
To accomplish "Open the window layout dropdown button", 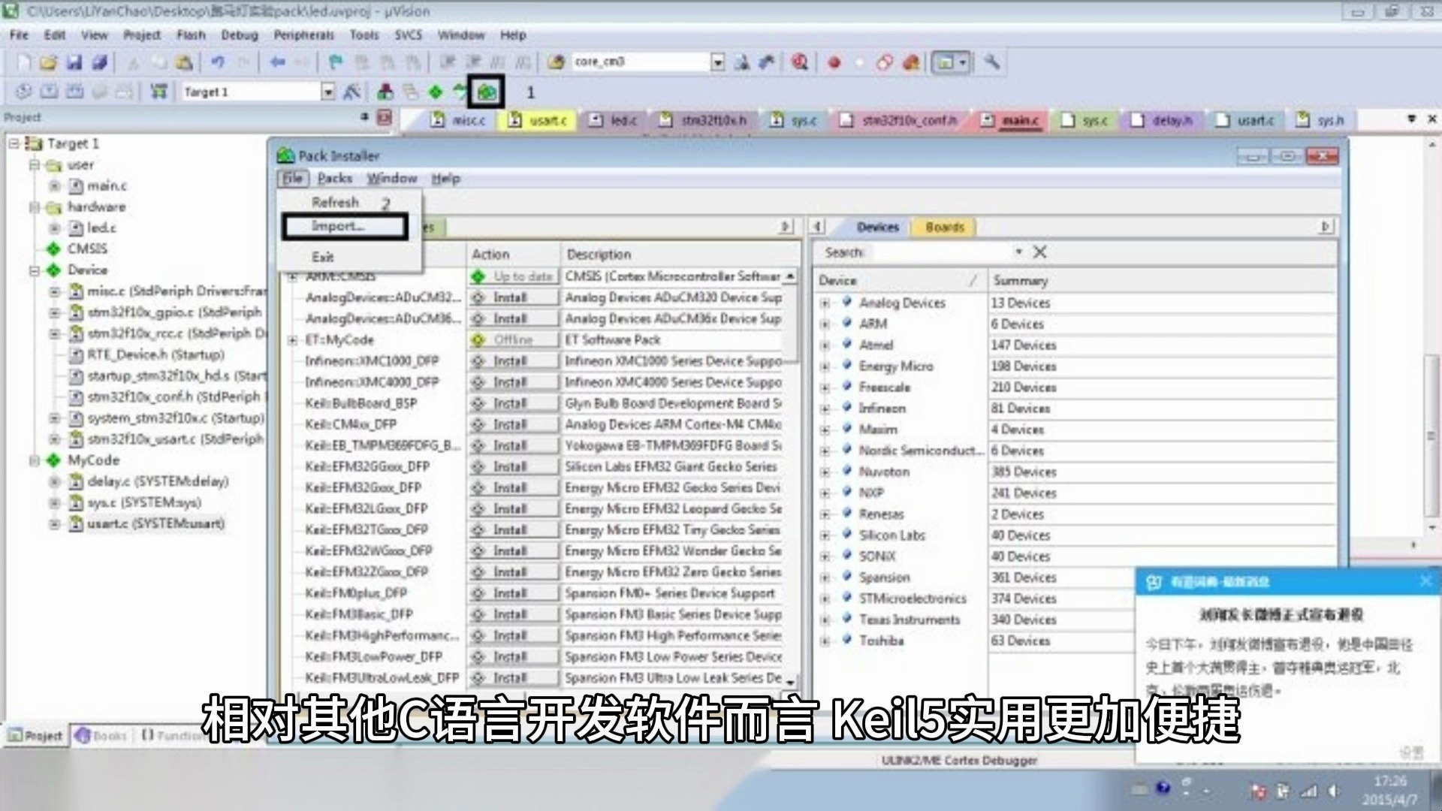I will point(963,62).
